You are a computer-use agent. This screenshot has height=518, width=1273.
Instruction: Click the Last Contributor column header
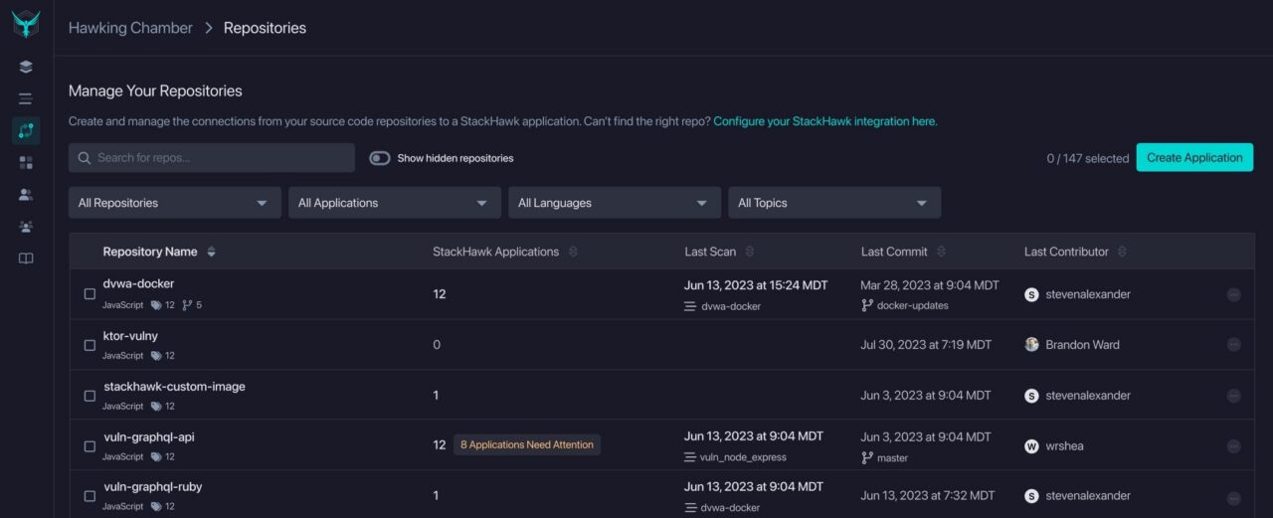(1066, 252)
